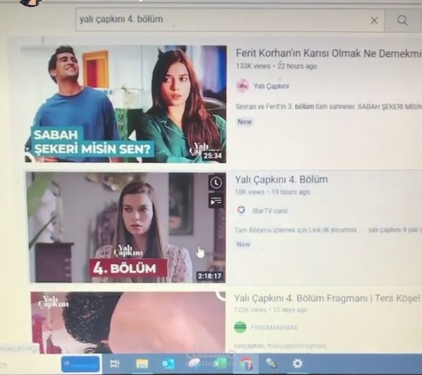Click the magnifying glass search button

click(x=402, y=20)
